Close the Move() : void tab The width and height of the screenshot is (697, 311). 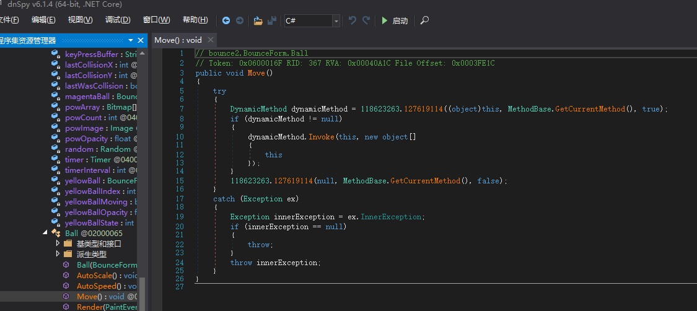[211, 40]
